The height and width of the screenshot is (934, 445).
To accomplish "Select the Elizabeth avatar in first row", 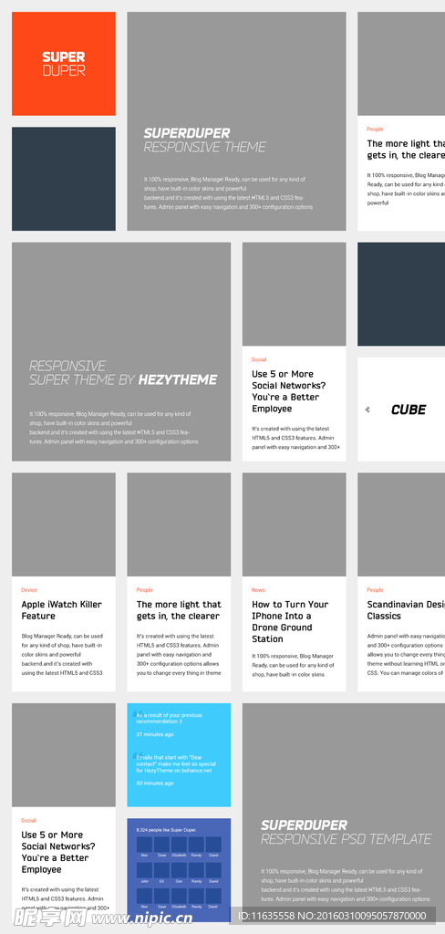I will coord(180,845).
